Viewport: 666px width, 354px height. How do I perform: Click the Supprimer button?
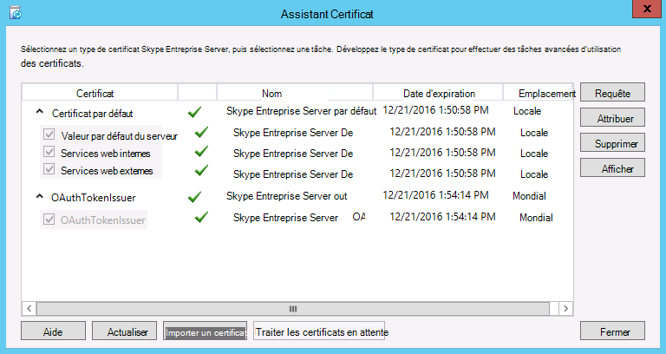click(612, 143)
